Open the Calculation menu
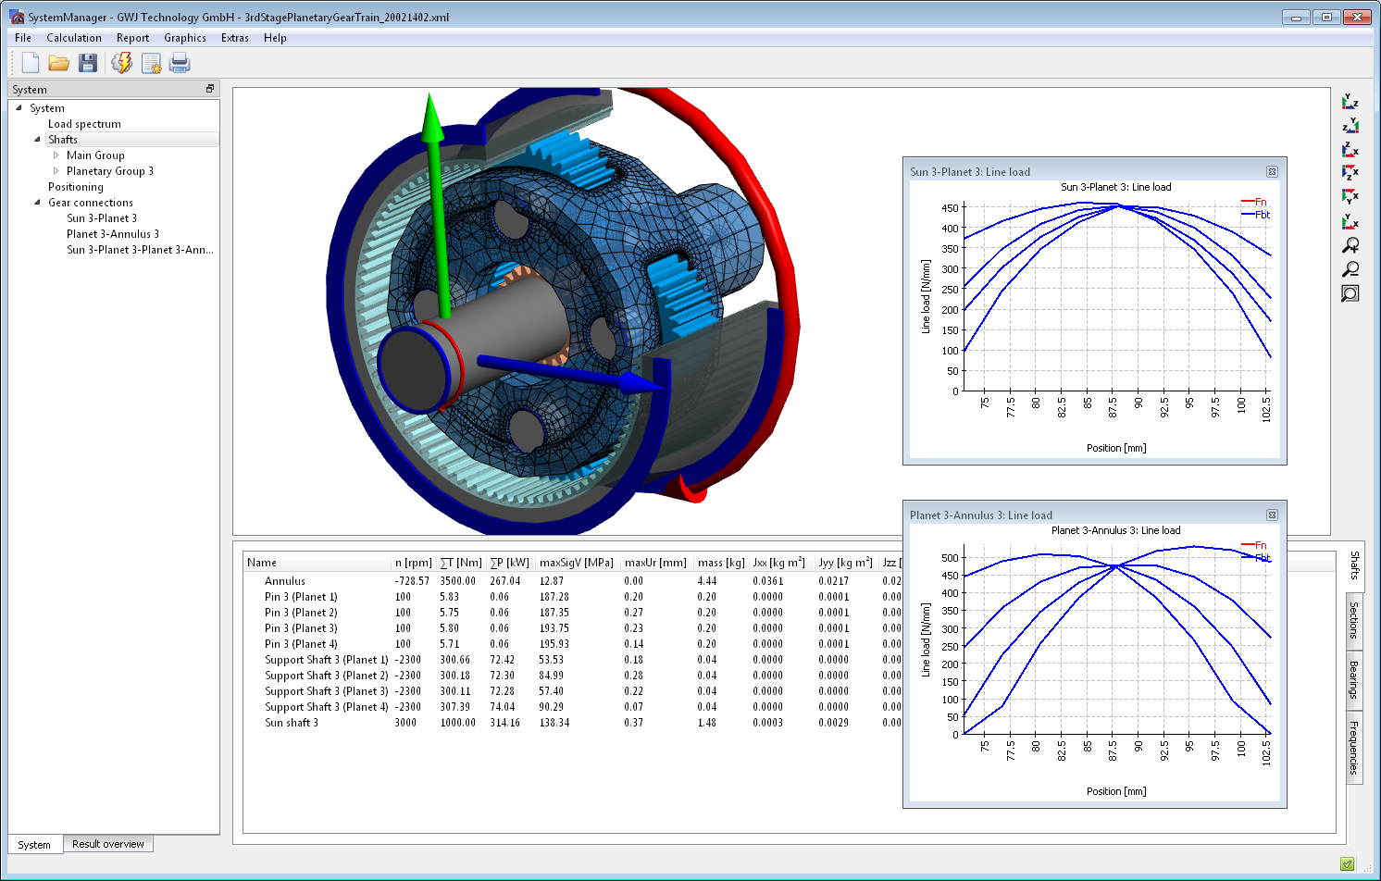This screenshot has width=1381, height=881. tap(74, 38)
